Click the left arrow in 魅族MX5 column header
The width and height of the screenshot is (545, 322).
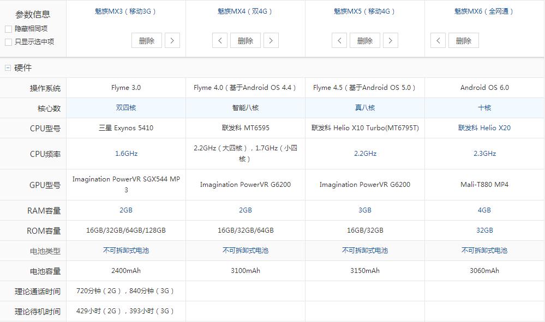point(339,40)
